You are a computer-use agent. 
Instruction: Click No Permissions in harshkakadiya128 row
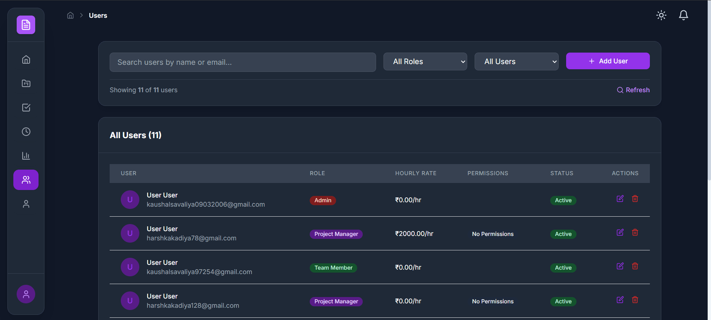coord(493,301)
